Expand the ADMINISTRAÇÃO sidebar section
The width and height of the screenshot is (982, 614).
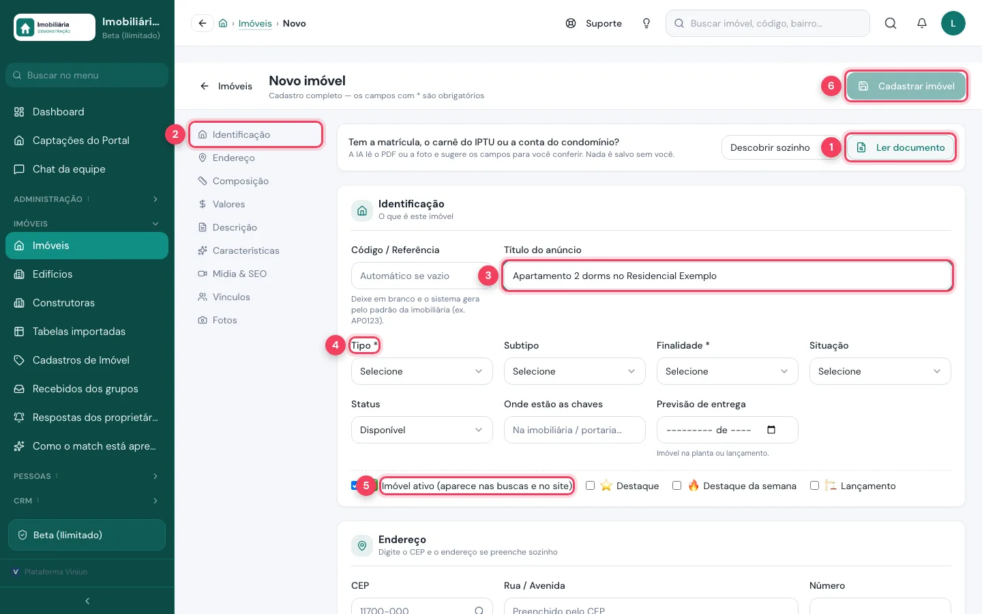click(87, 199)
